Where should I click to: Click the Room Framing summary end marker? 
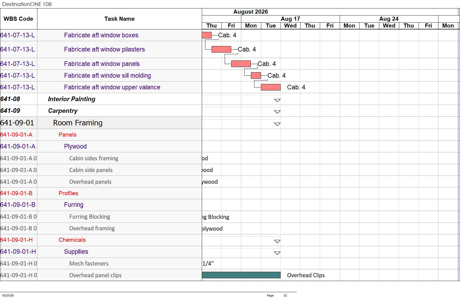277,124
